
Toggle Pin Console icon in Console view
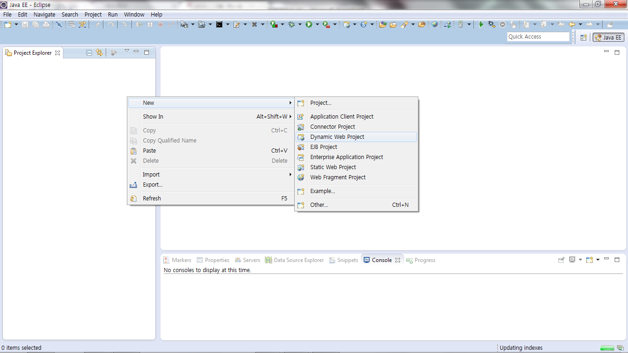[x=561, y=260]
